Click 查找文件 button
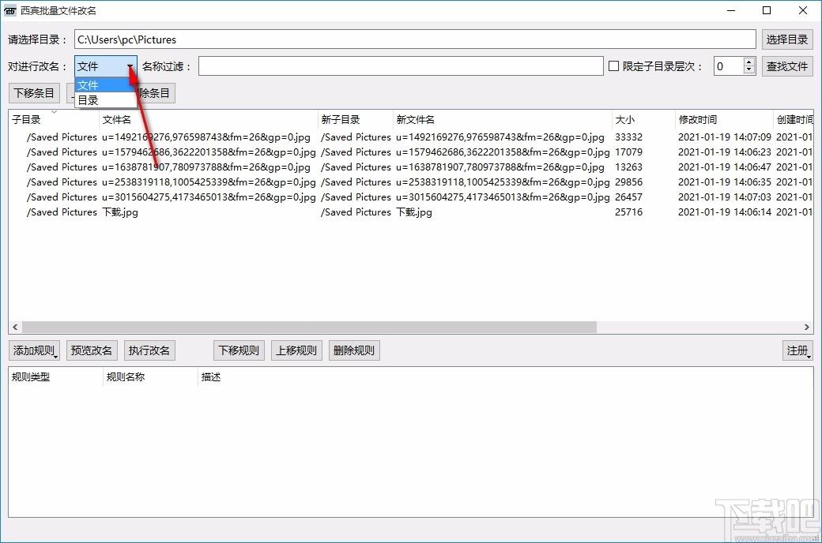The height and width of the screenshot is (543, 822). point(787,66)
